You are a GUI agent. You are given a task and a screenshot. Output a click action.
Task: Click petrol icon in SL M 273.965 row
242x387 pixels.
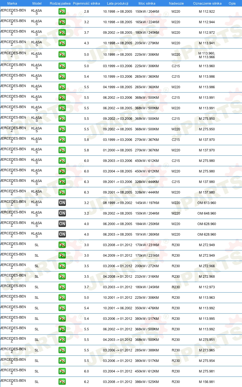pos(62,350)
